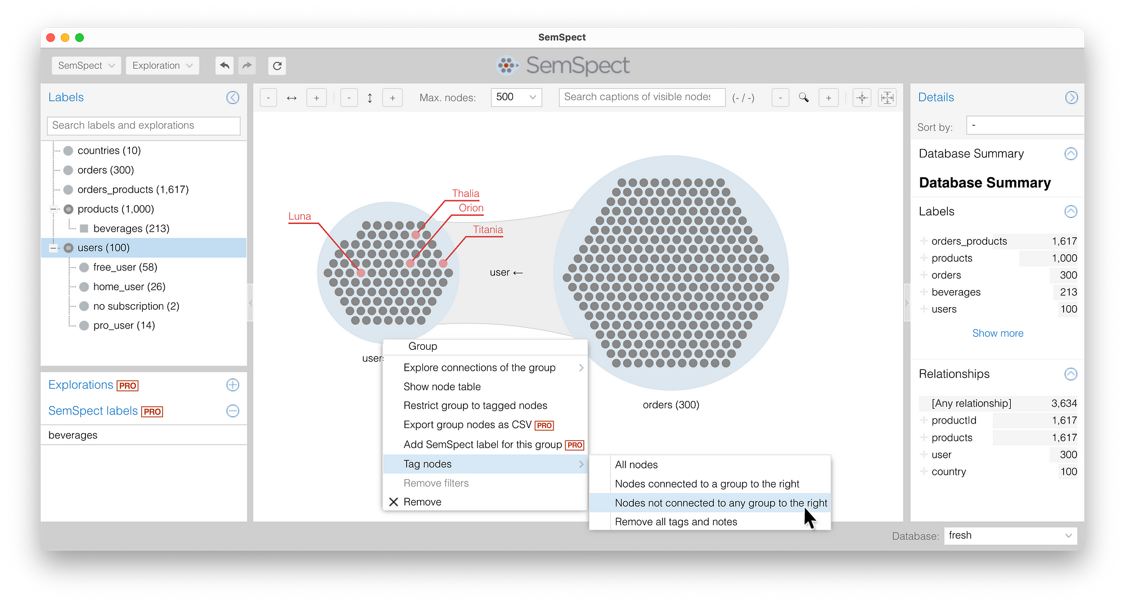
Task: Select orders (300) in label tree
Action: click(106, 170)
